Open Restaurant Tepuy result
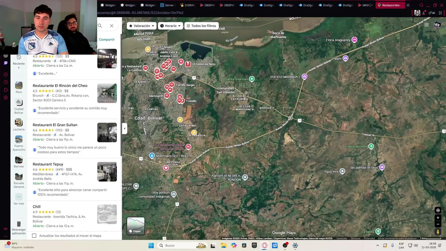 [x=48, y=164]
